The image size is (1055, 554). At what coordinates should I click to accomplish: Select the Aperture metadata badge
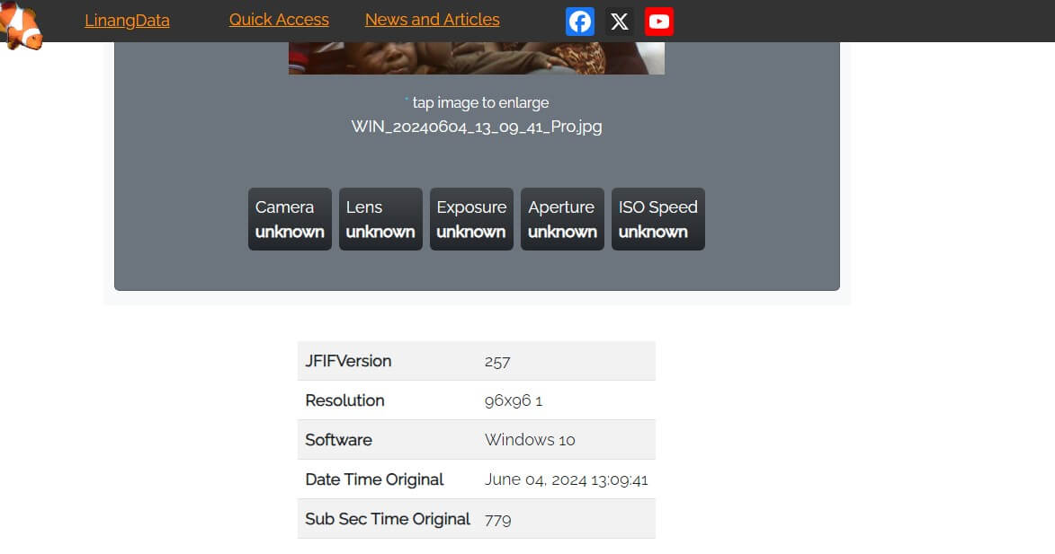coord(562,219)
